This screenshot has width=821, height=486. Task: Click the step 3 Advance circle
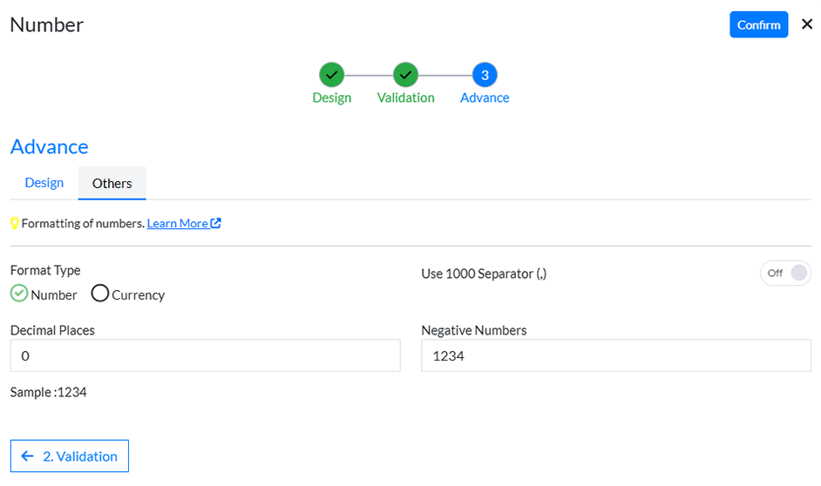485,75
